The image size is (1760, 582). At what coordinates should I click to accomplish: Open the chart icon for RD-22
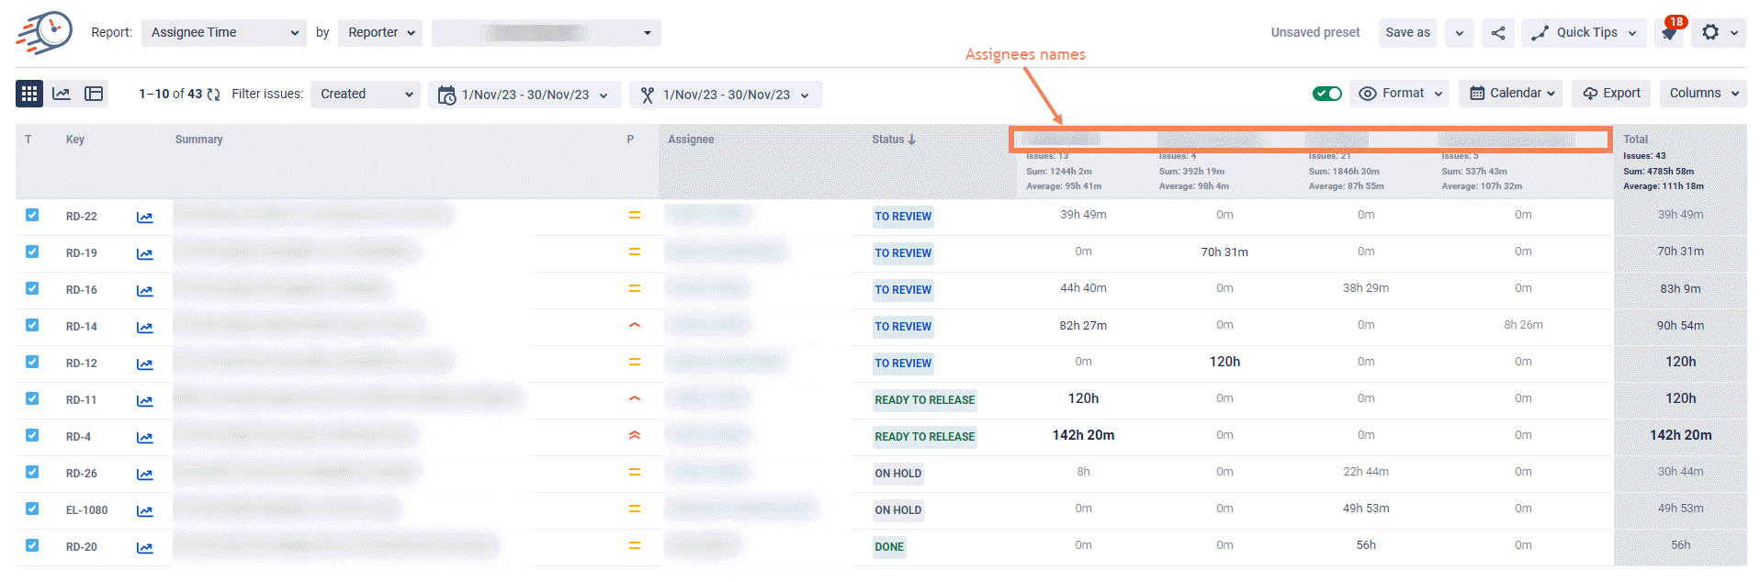(145, 218)
